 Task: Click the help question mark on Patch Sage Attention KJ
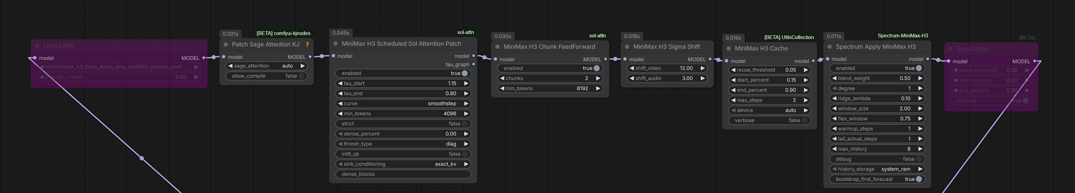(x=307, y=45)
